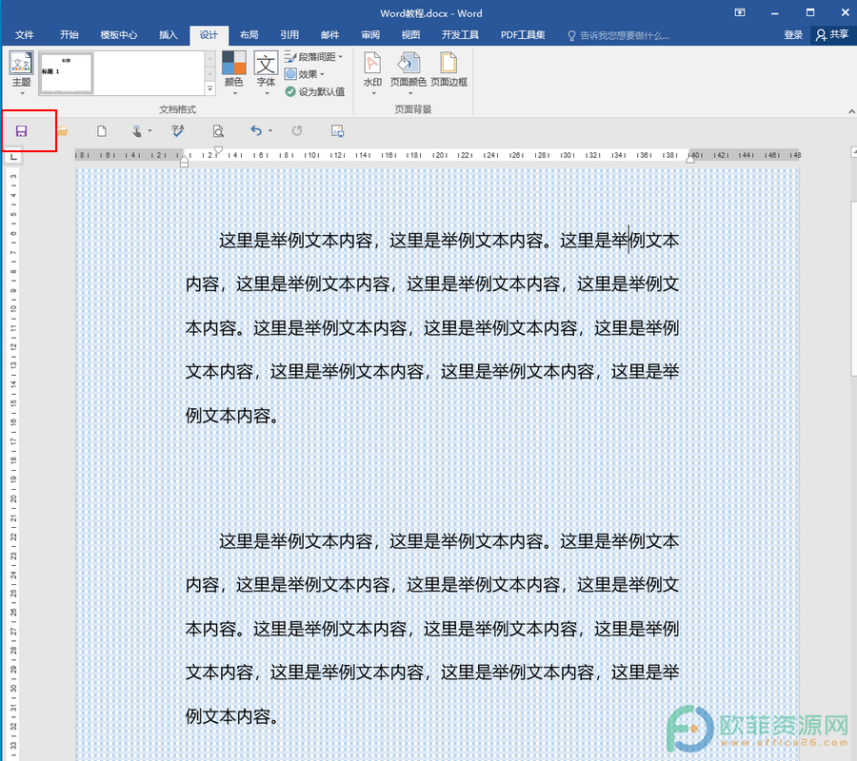Select the 设计 (Design) tab

coord(209,35)
